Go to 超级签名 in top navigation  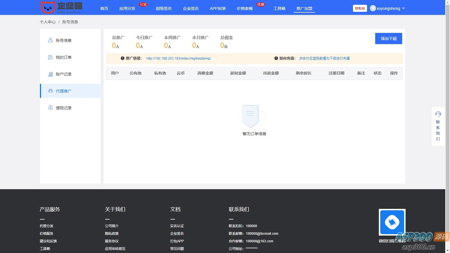(x=164, y=8)
